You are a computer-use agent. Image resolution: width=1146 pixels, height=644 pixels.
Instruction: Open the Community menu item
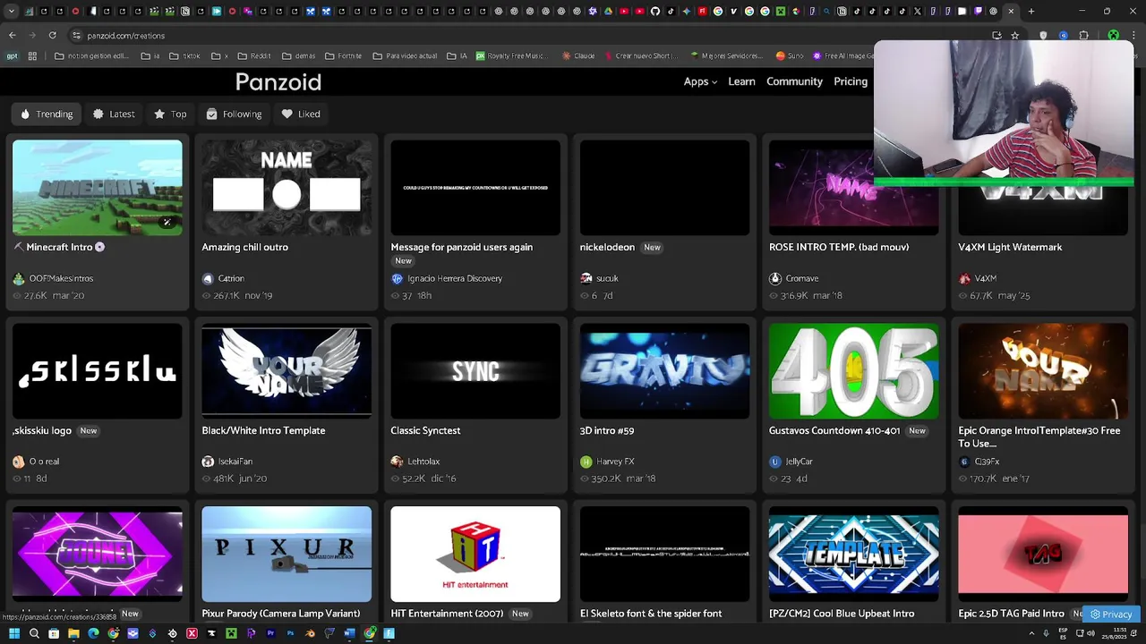pos(794,81)
